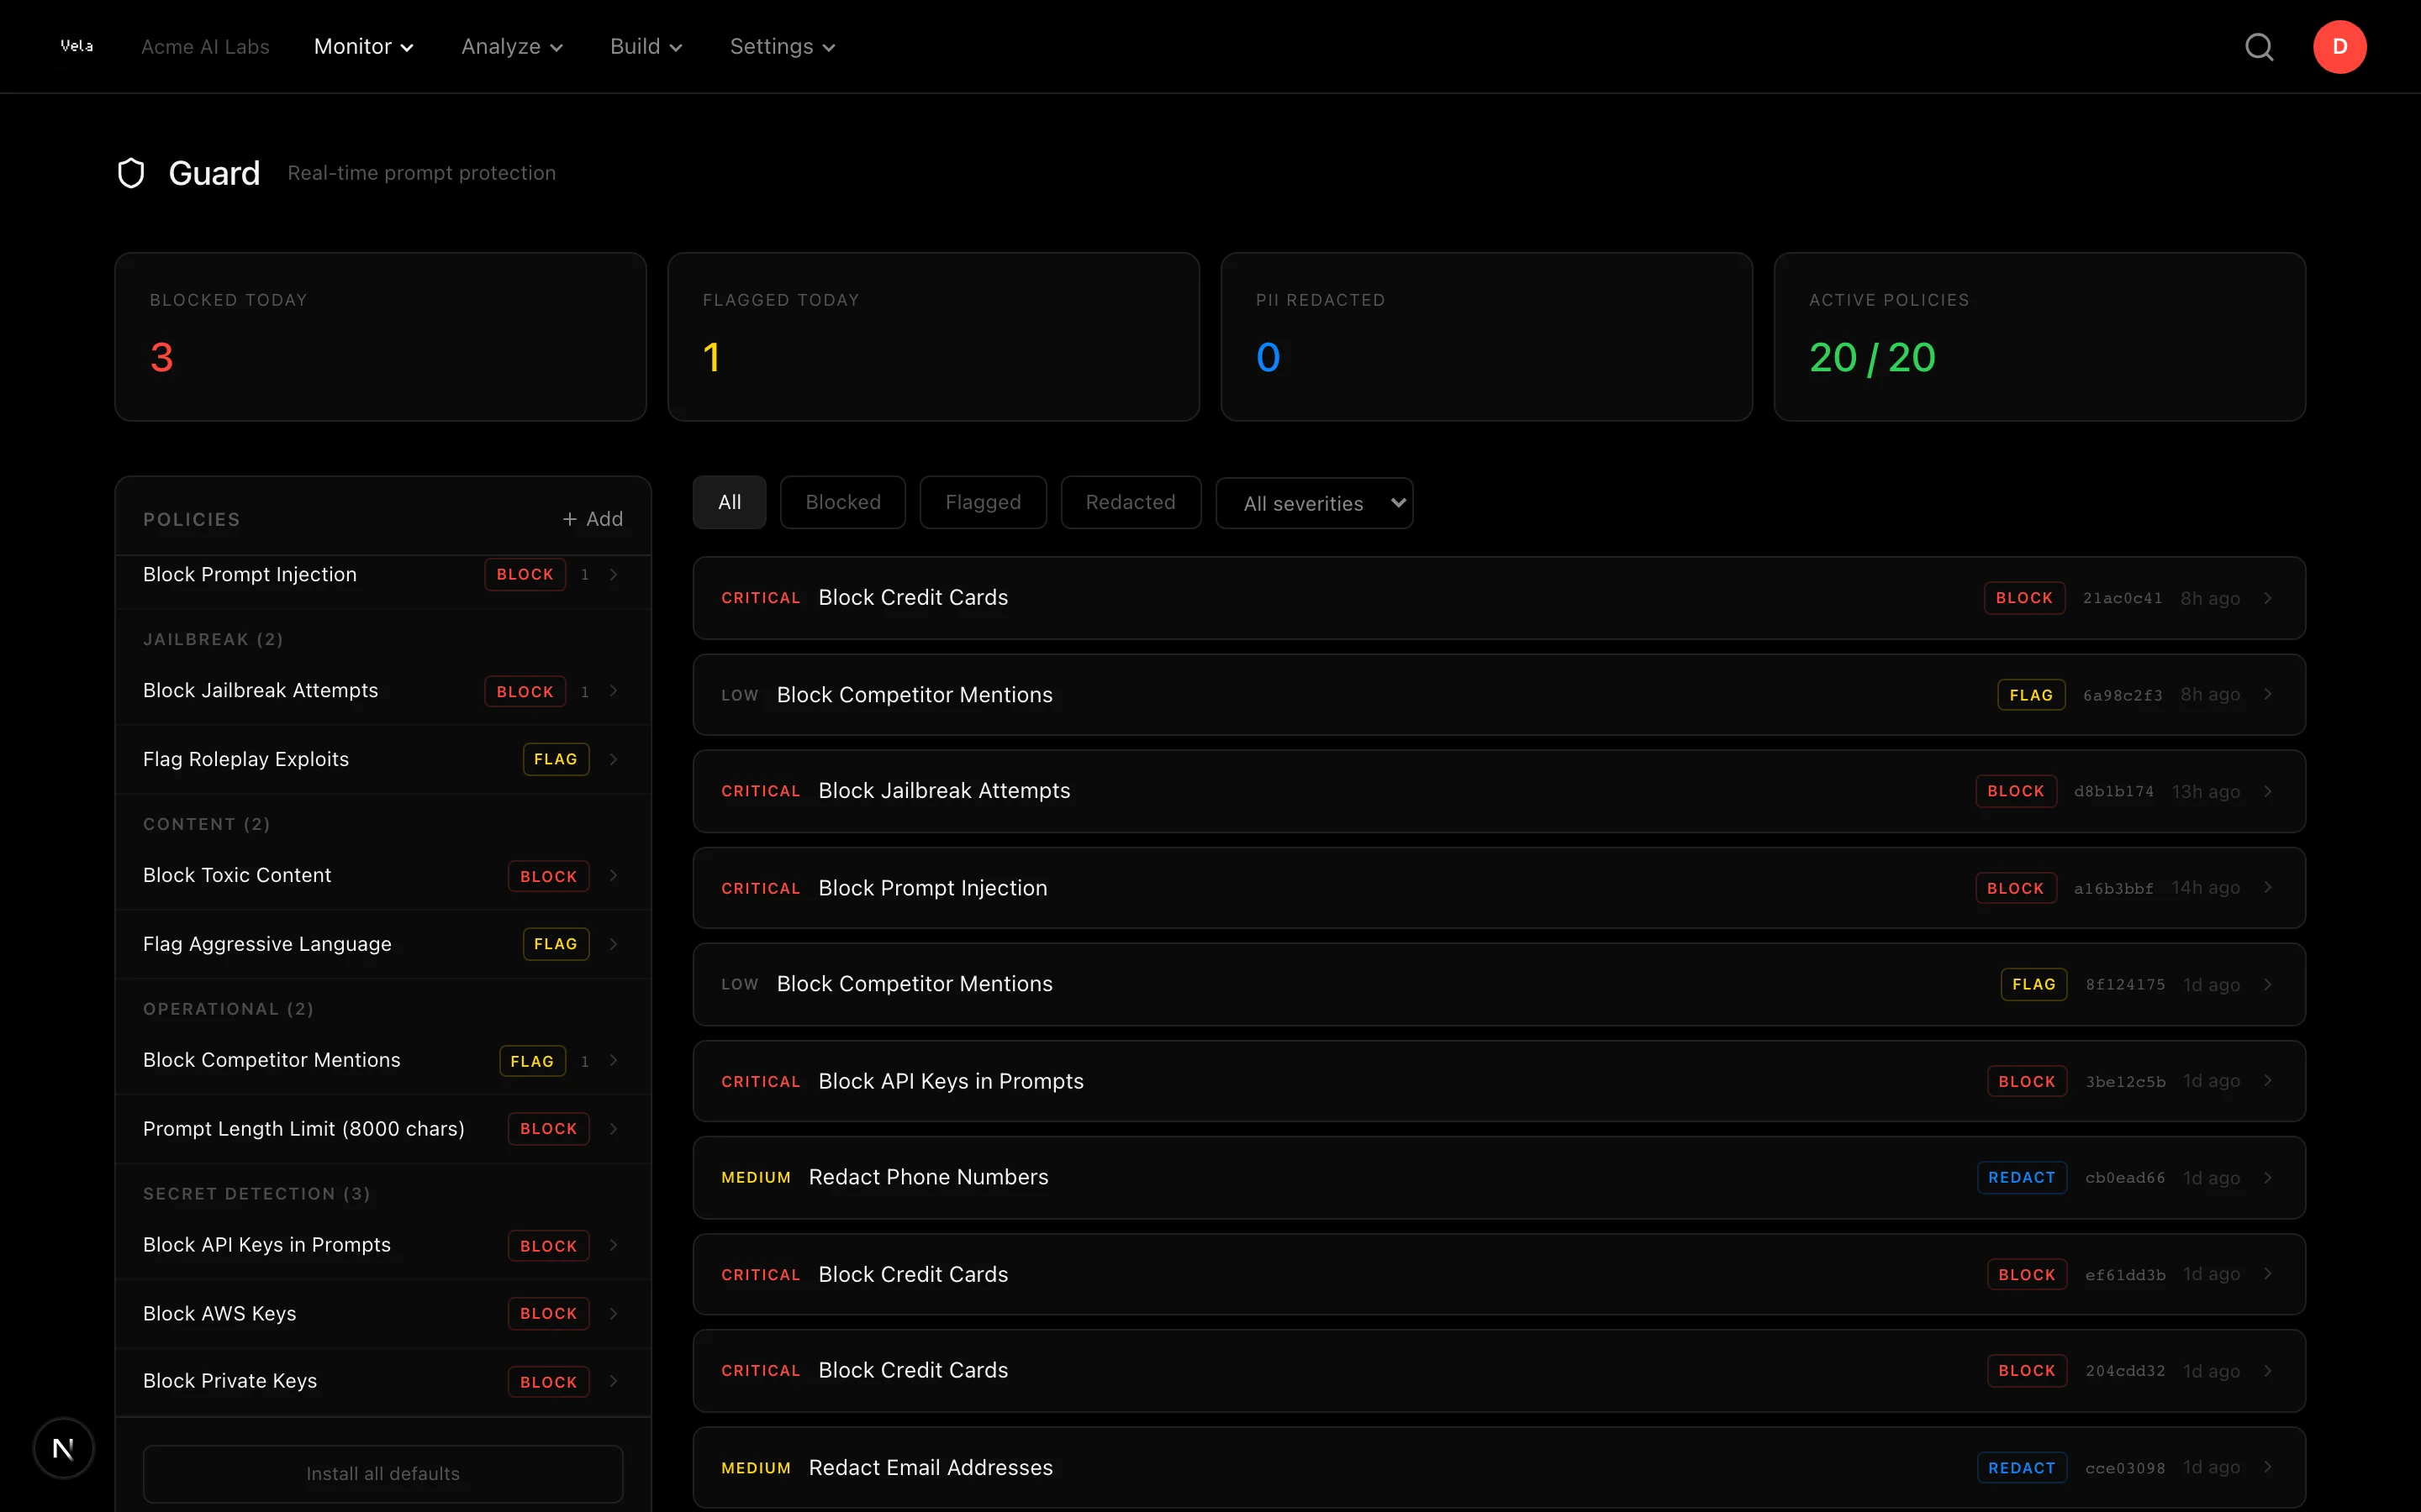This screenshot has height=1512, width=2421.
Task: Toggle the BLOCK badge on Block Toxic Content
Action: coord(548,875)
